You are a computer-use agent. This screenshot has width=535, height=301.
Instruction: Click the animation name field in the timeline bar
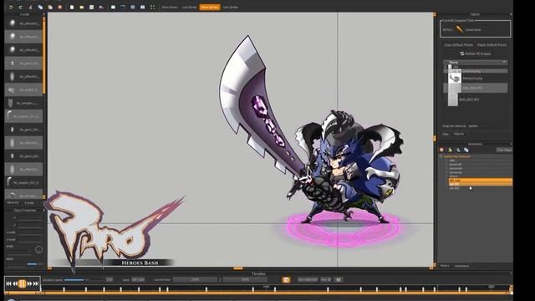coord(138,279)
